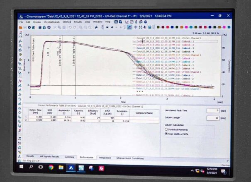
Task: Open the File menu
Action: click(21, 22)
